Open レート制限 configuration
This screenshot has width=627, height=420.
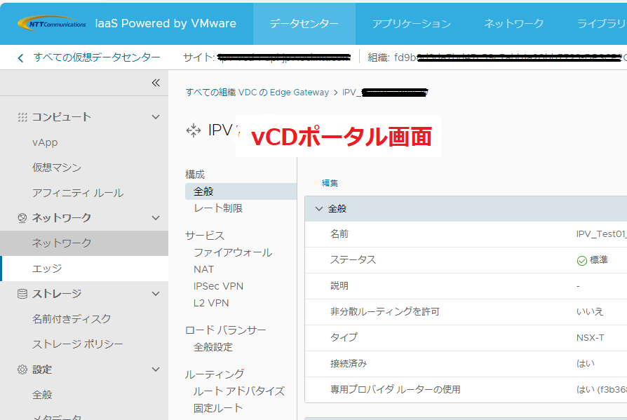[218, 208]
